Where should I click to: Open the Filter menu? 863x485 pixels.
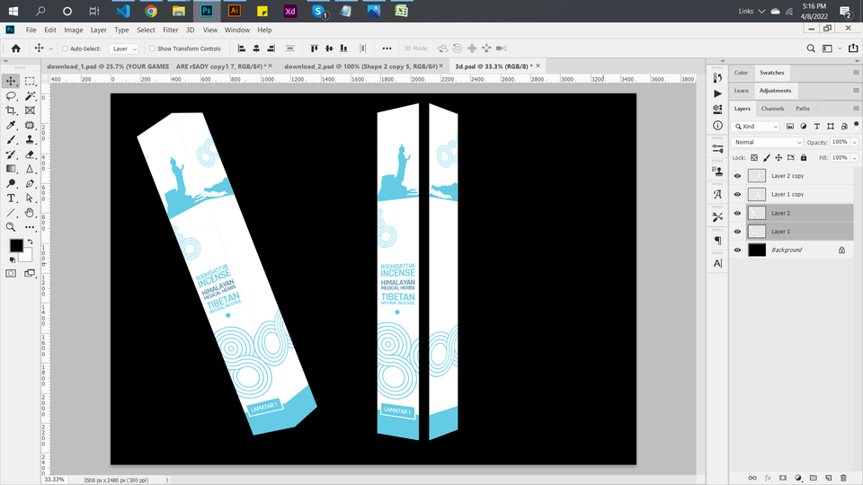tap(170, 30)
